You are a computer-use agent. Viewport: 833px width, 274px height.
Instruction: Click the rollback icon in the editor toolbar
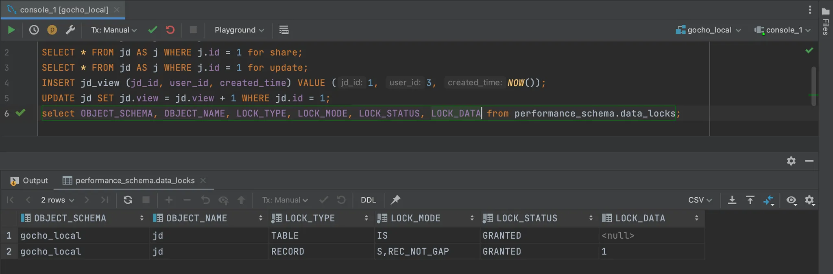(170, 30)
